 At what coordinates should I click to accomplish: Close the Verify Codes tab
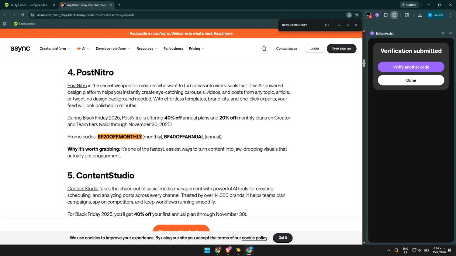[x=54, y=5]
